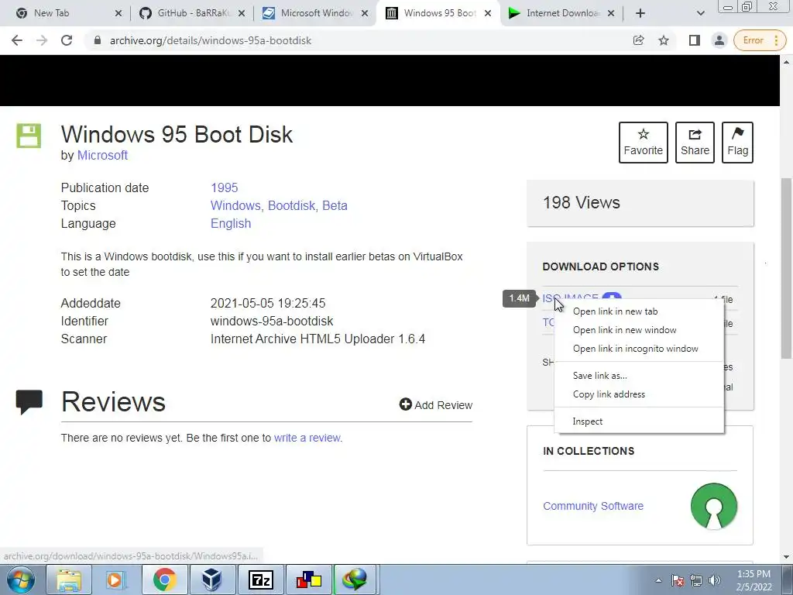Image resolution: width=793 pixels, height=595 pixels.
Task: Open Windows Explorer from taskbar
Action: [x=69, y=580]
